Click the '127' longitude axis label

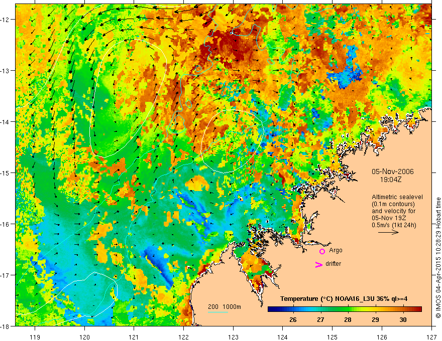431,337
